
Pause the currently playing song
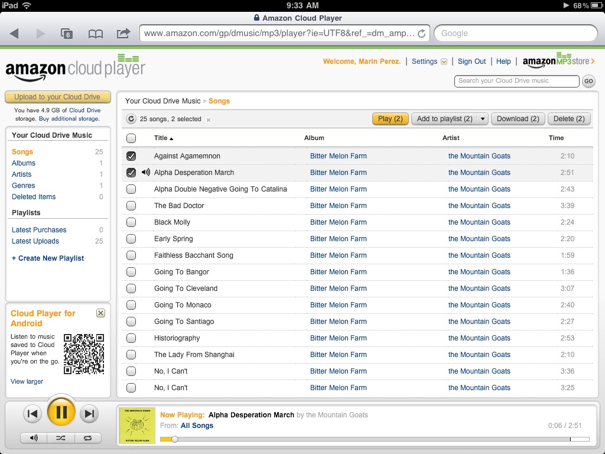pos(61,414)
